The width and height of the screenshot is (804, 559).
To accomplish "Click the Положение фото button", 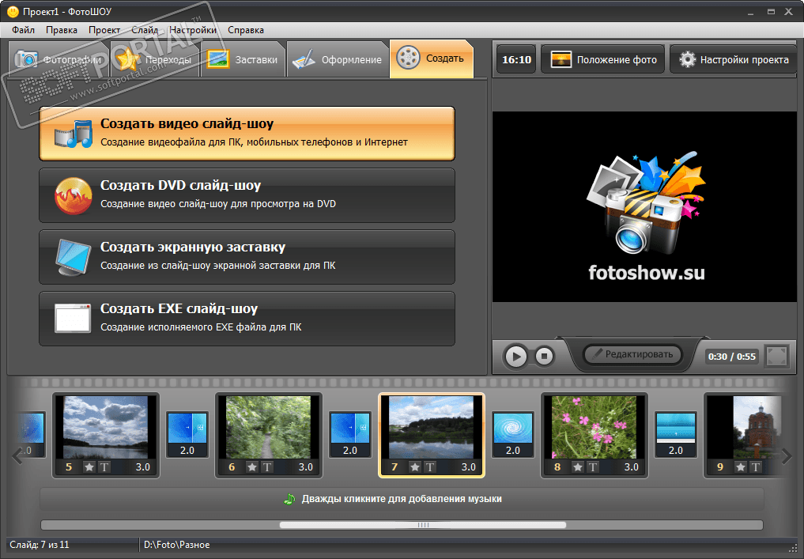I will pos(603,59).
